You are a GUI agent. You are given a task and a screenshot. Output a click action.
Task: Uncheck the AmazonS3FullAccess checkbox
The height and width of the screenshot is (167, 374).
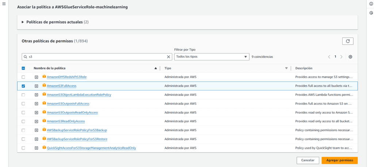click(23, 86)
